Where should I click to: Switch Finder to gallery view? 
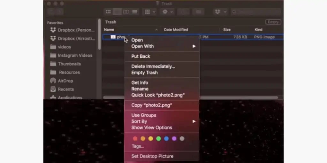click(x=135, y=12)
